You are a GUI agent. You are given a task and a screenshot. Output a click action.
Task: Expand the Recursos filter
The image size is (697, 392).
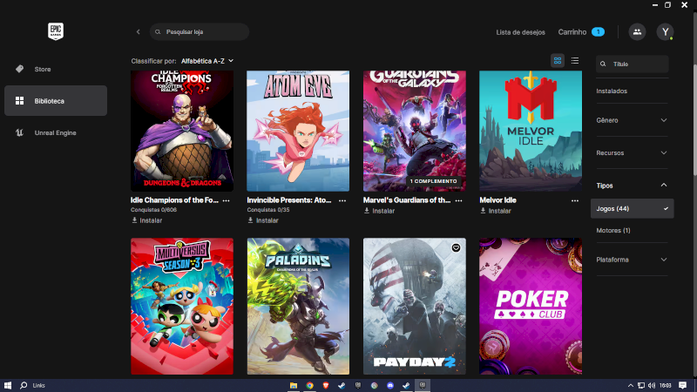click(x=632, y=153)
